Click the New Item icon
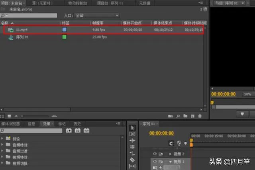The width and height of the screenshot is (255, 170). click(x=192, y=116)
